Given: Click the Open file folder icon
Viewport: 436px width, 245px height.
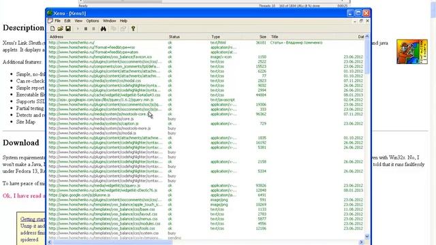Looking at the screenshot, I should (61, 29).
